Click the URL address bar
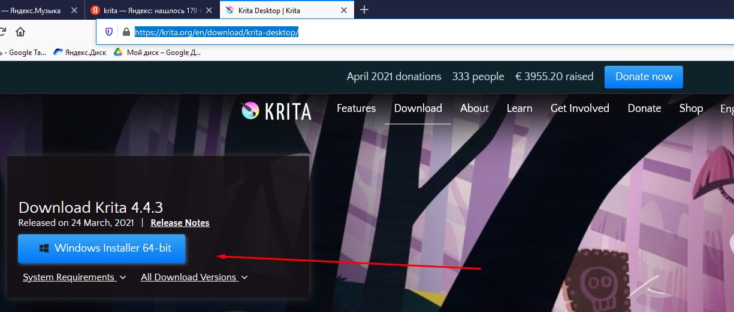This screenshot has height=312, width=734. coord(413,32)
